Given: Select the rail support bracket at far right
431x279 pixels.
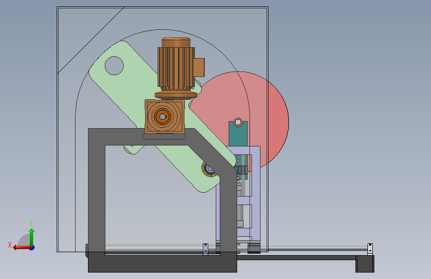Looking at the screenshot, I should click(370, 249).
